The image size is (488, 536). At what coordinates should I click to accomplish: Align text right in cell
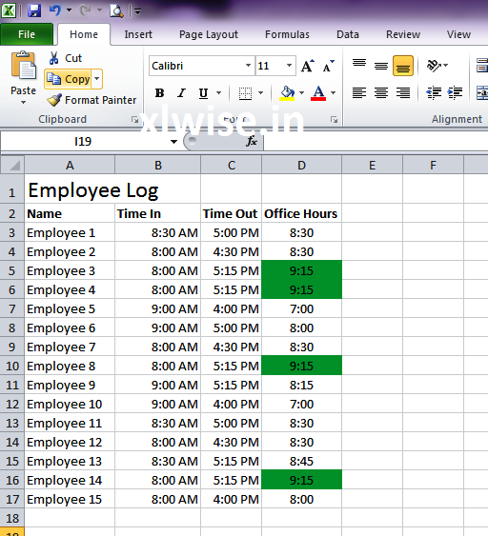[x=403, y=92]
